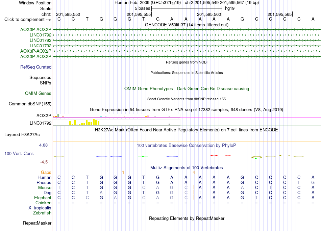Select the Mouse alignment row label
Viewport: 321px width, 231px height.
[x=45, y=188]
